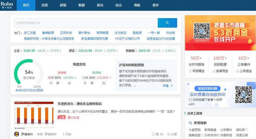Open 数据寻宝 icon link
Screen dimensions: 256x139
click(x=214, y=71)
